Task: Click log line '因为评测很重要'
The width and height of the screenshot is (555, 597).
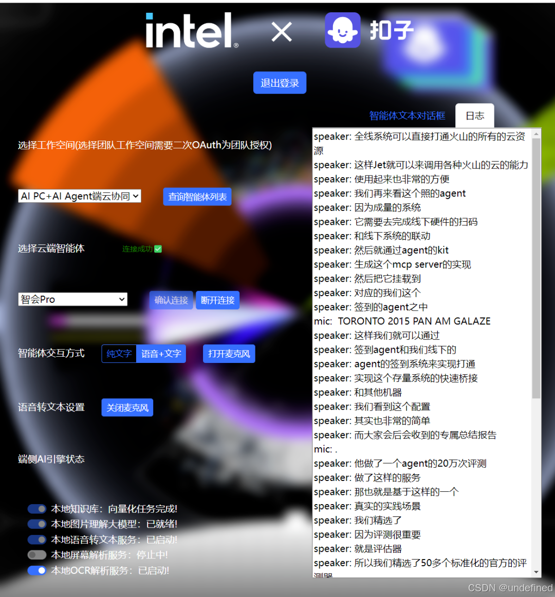Action: pos(367,535)
